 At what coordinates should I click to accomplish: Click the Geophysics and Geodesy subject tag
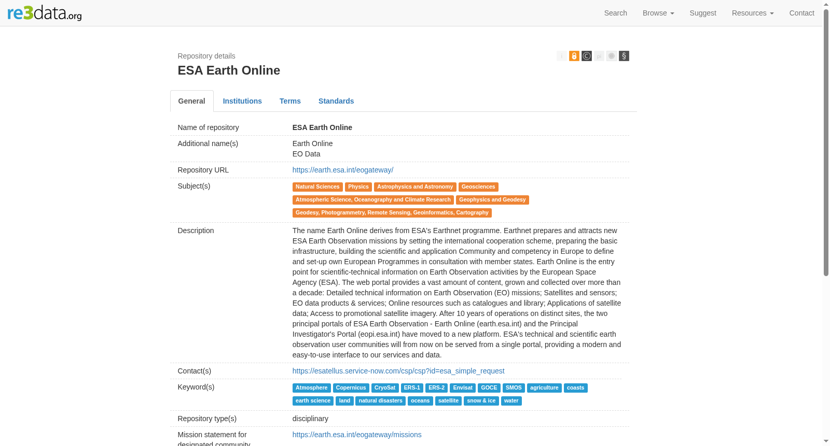(x=492, y=200)
